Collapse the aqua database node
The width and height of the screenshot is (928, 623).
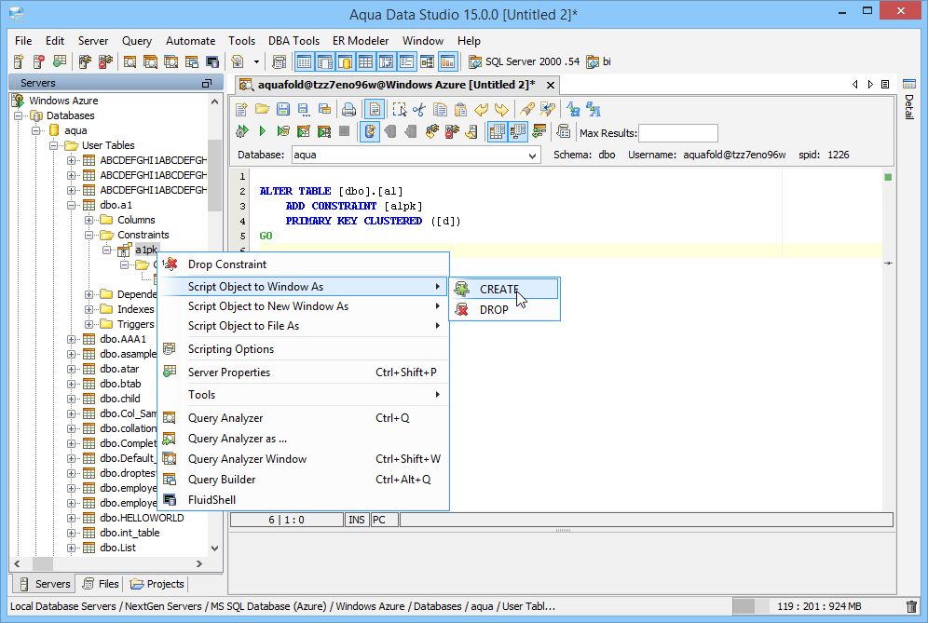(36, 130)
